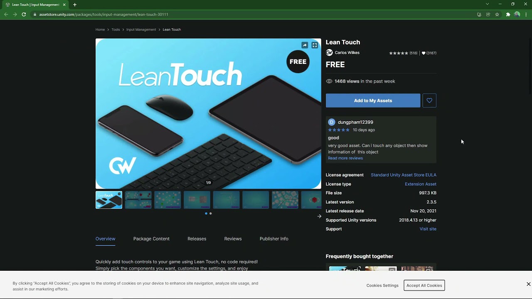The width and height of the screenshot is (532, 299).
Task: Click the next arrow for thumbnails
Action: (x=319, y=216)
